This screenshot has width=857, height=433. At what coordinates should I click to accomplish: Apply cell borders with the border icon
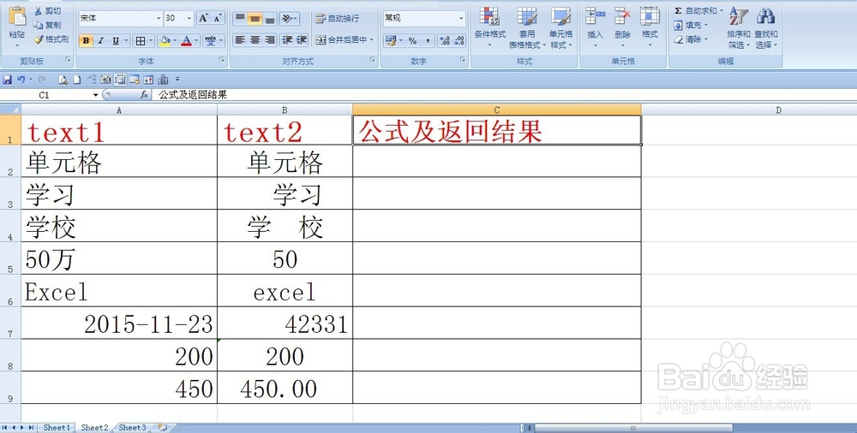(141, 40)
